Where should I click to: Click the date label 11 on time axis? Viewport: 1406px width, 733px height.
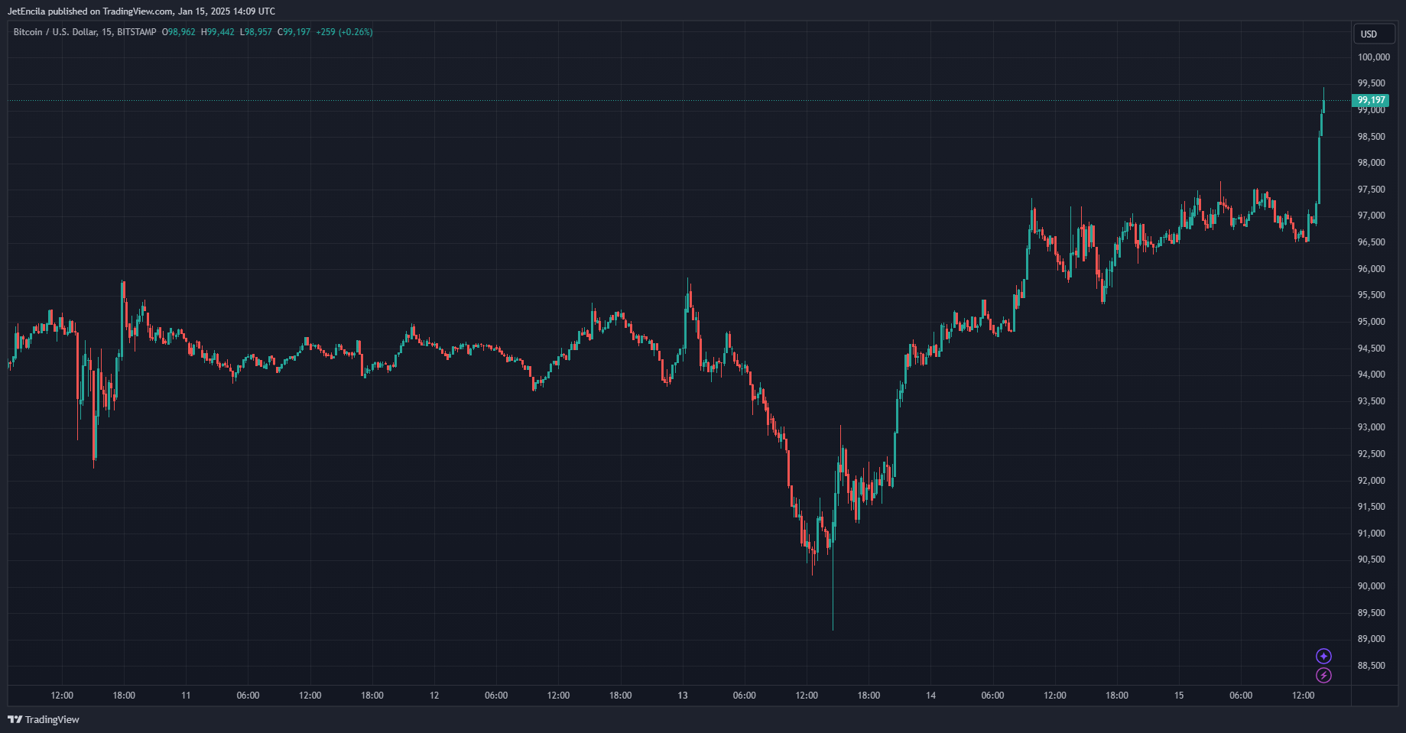(x=186, y=696)
